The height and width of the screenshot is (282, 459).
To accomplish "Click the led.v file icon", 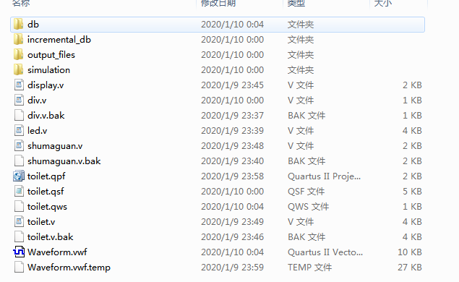I will pos(19,131).
